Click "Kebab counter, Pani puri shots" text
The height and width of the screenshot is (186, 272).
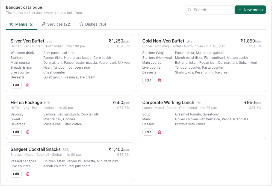point(67,166)
